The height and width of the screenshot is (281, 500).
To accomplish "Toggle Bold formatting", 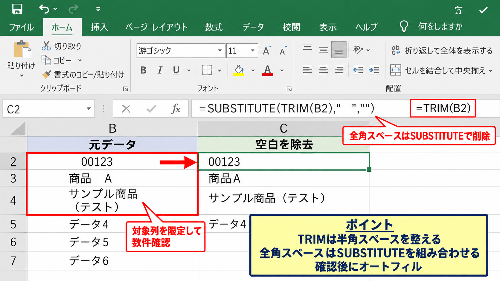I will click(144, 70).
